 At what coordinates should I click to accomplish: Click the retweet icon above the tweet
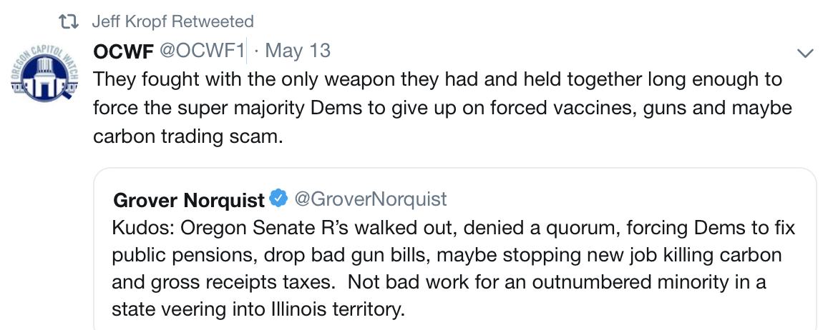(x=69, y=22)
